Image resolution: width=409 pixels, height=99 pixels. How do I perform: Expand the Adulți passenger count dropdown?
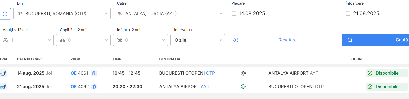click(27, 40)
